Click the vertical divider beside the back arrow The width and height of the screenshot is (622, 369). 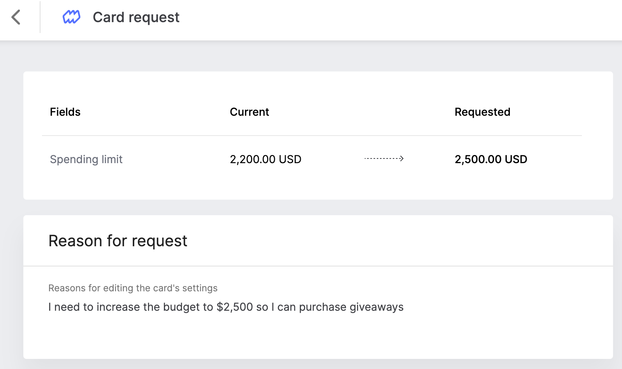(x=40, y=17)
